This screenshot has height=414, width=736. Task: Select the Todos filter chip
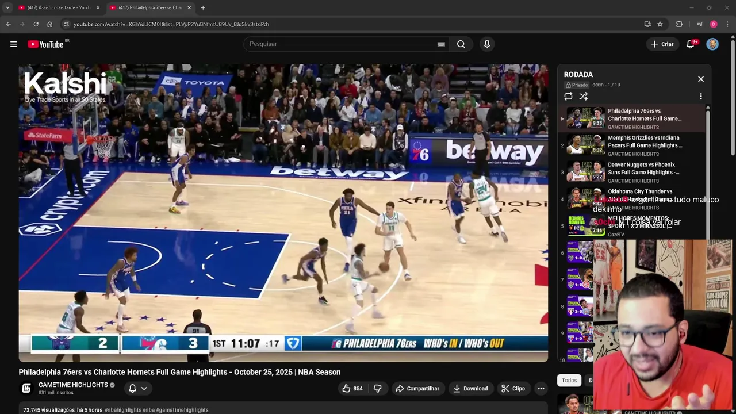[x=569, y=380]
